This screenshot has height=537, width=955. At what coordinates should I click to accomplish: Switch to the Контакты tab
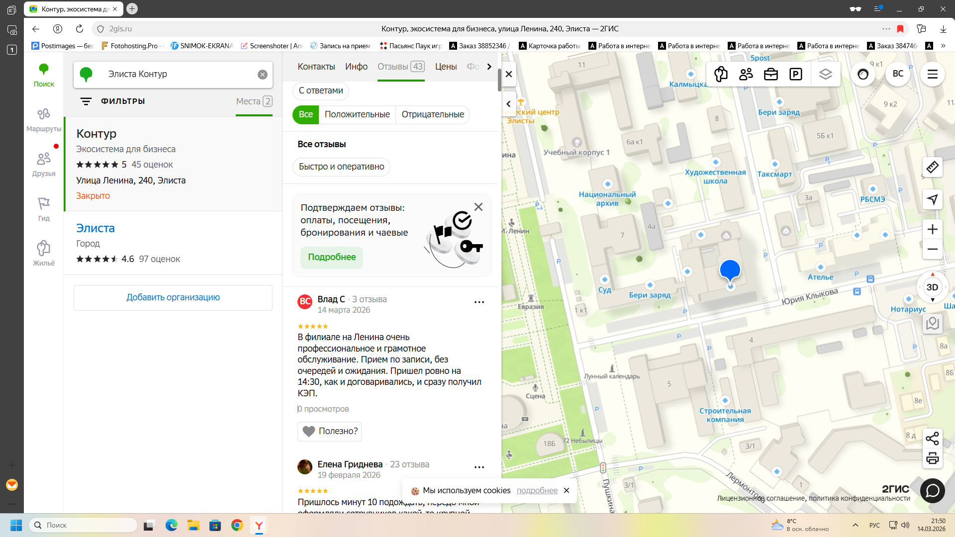pos(316,67)
